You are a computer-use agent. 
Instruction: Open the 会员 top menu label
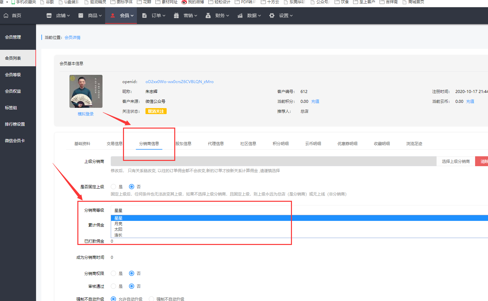124,15
